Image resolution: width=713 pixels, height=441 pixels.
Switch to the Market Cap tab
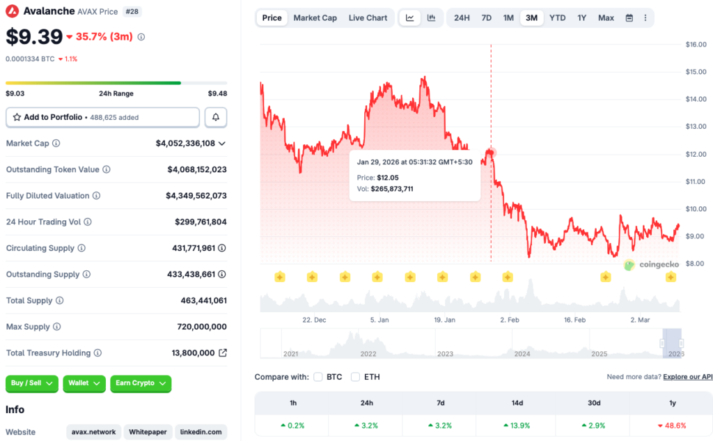point(315,17)
